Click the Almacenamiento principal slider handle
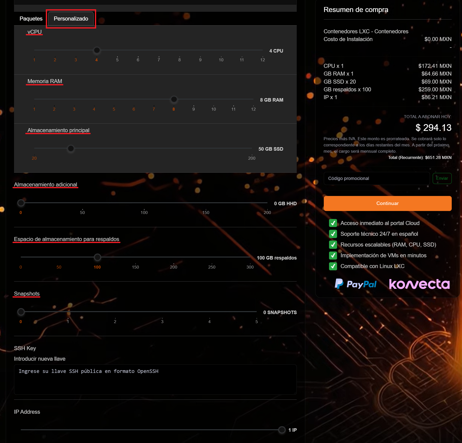The width and height of the screenshot is (462, 443). click(71, 148)
